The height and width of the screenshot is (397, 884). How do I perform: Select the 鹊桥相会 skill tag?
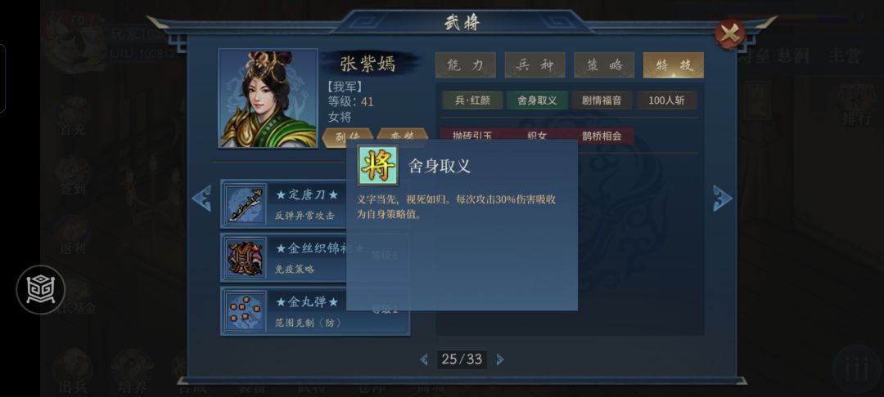point(602,136)
